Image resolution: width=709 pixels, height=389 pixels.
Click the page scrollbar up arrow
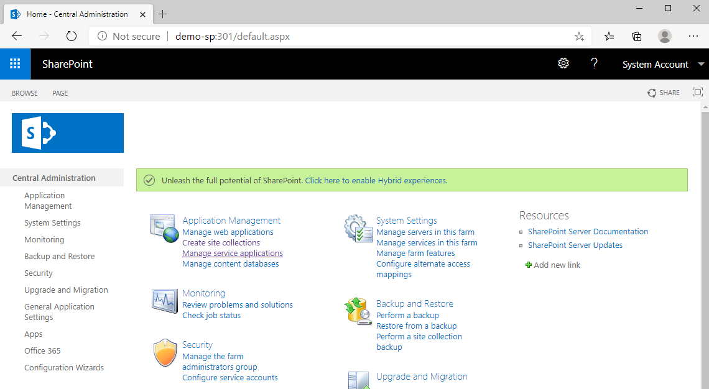click(x=705, y=108)
